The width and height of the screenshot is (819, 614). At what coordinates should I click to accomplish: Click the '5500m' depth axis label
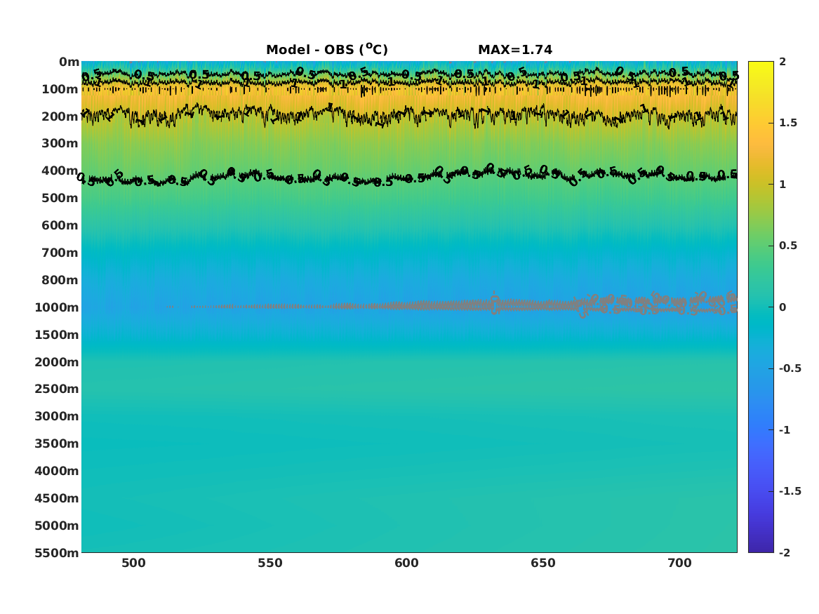pyautogui.click(x=56, y=553)
